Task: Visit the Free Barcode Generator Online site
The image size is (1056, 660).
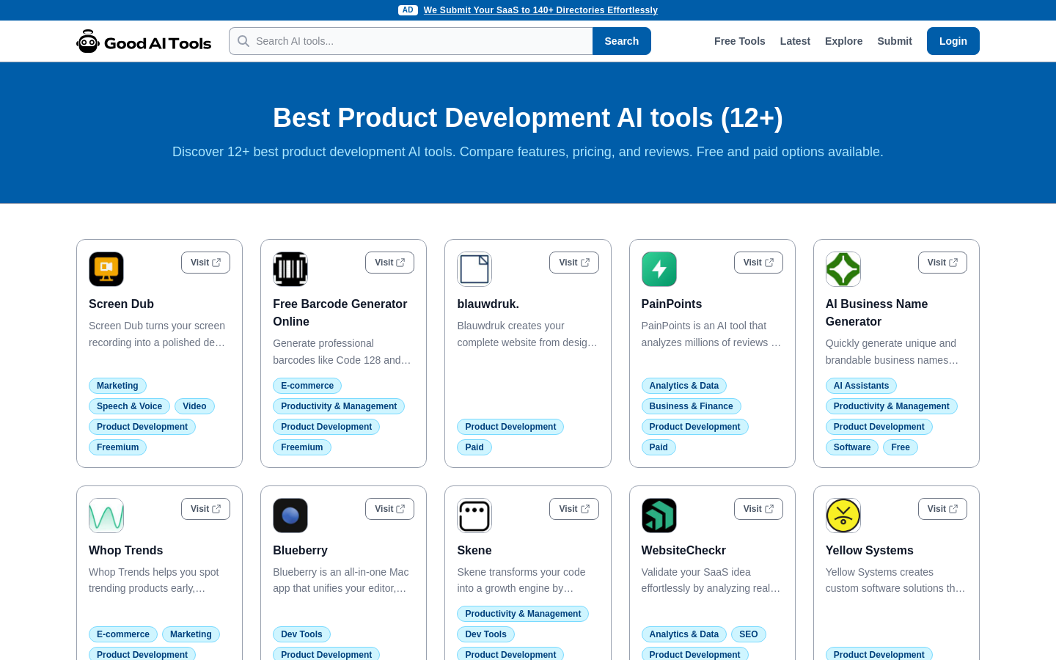Action: pos(389,263)
